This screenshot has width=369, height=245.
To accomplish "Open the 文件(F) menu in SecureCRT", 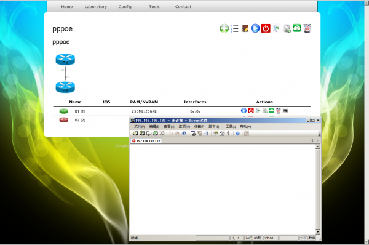I will click(x=140, y=127).
